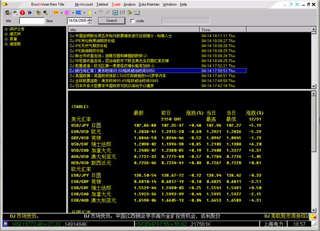Click the last toolbar icon showing a card
This screenshot has width=320, height=231.
click(137, 13)
